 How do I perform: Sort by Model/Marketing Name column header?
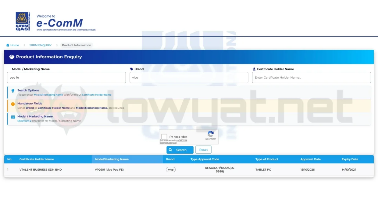tap(112, 159)
